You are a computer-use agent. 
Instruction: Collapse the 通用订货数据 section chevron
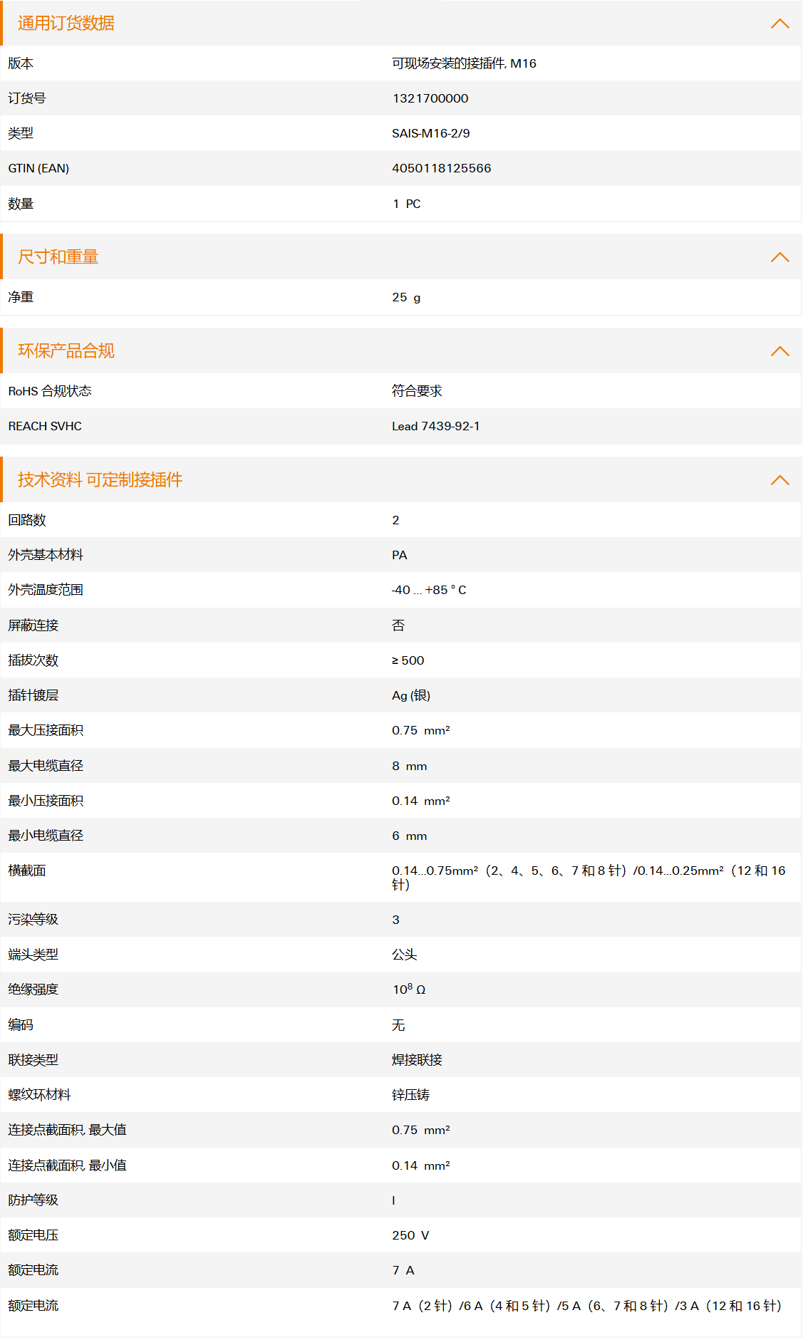click(x=779, y=24)
